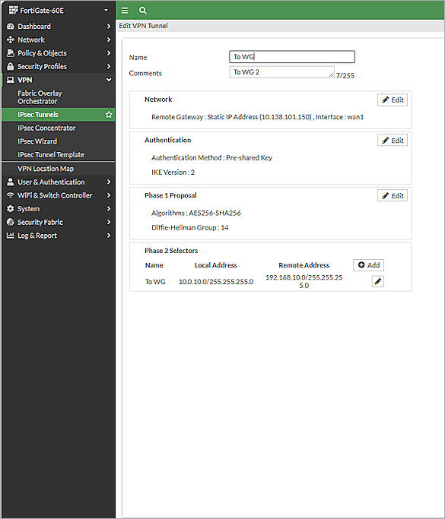445x519 pixels.
Task: Click the System gear icon
Action: coord(11,208)
